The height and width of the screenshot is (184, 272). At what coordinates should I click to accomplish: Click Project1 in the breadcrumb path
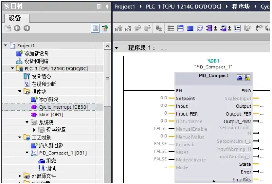[x=124, y=7]
